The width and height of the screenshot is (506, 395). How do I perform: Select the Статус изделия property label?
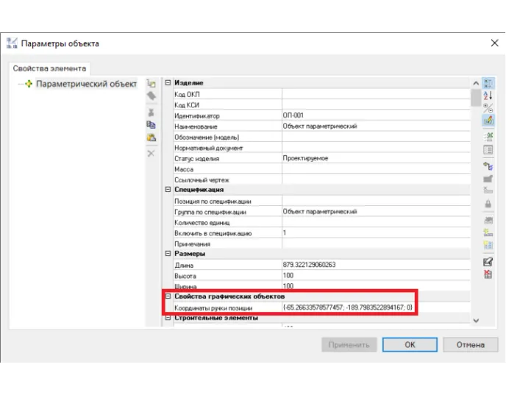click(196, 159)
